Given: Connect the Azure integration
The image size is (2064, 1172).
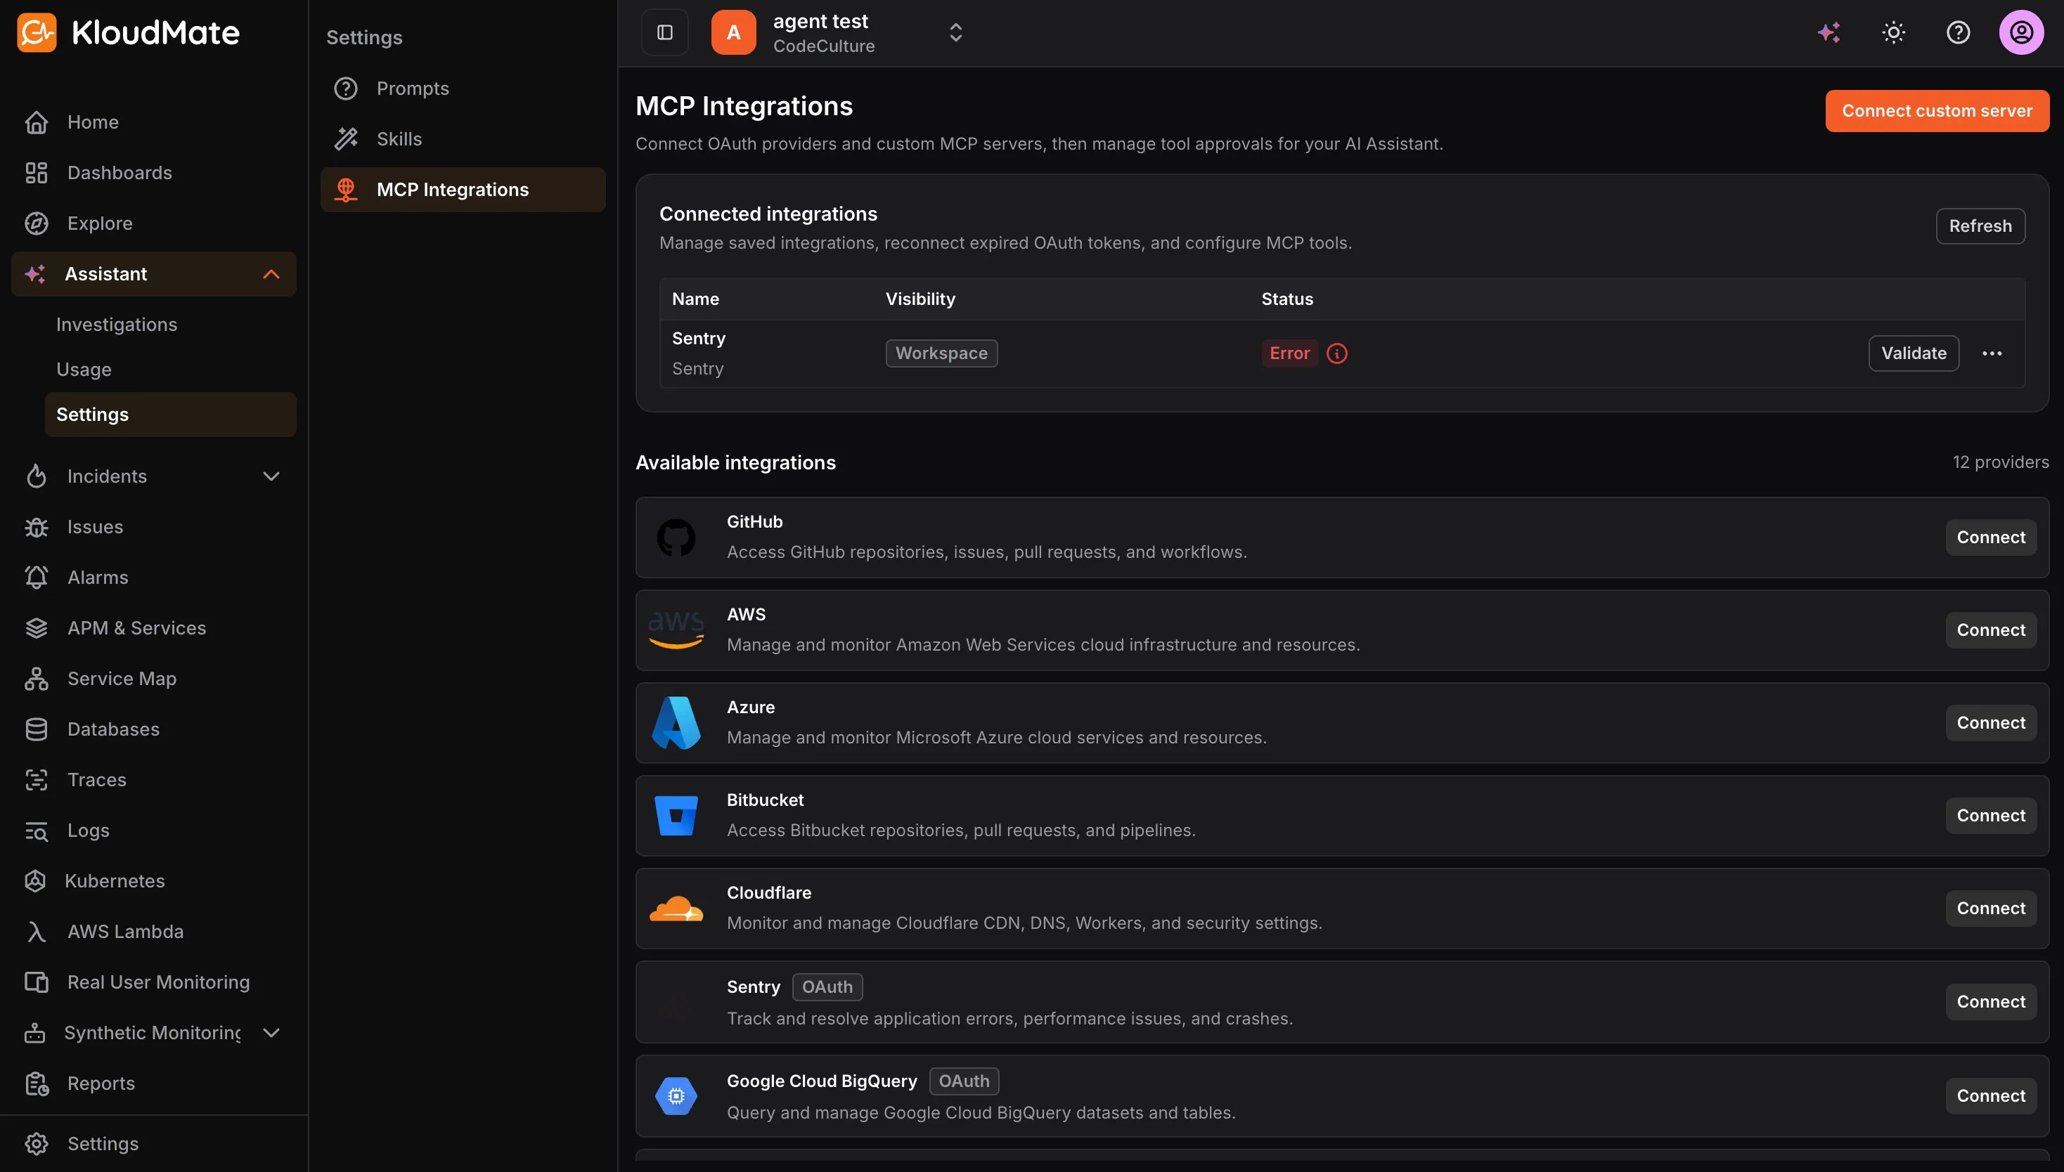Looking at the screenshot, I should (1991, 723).
